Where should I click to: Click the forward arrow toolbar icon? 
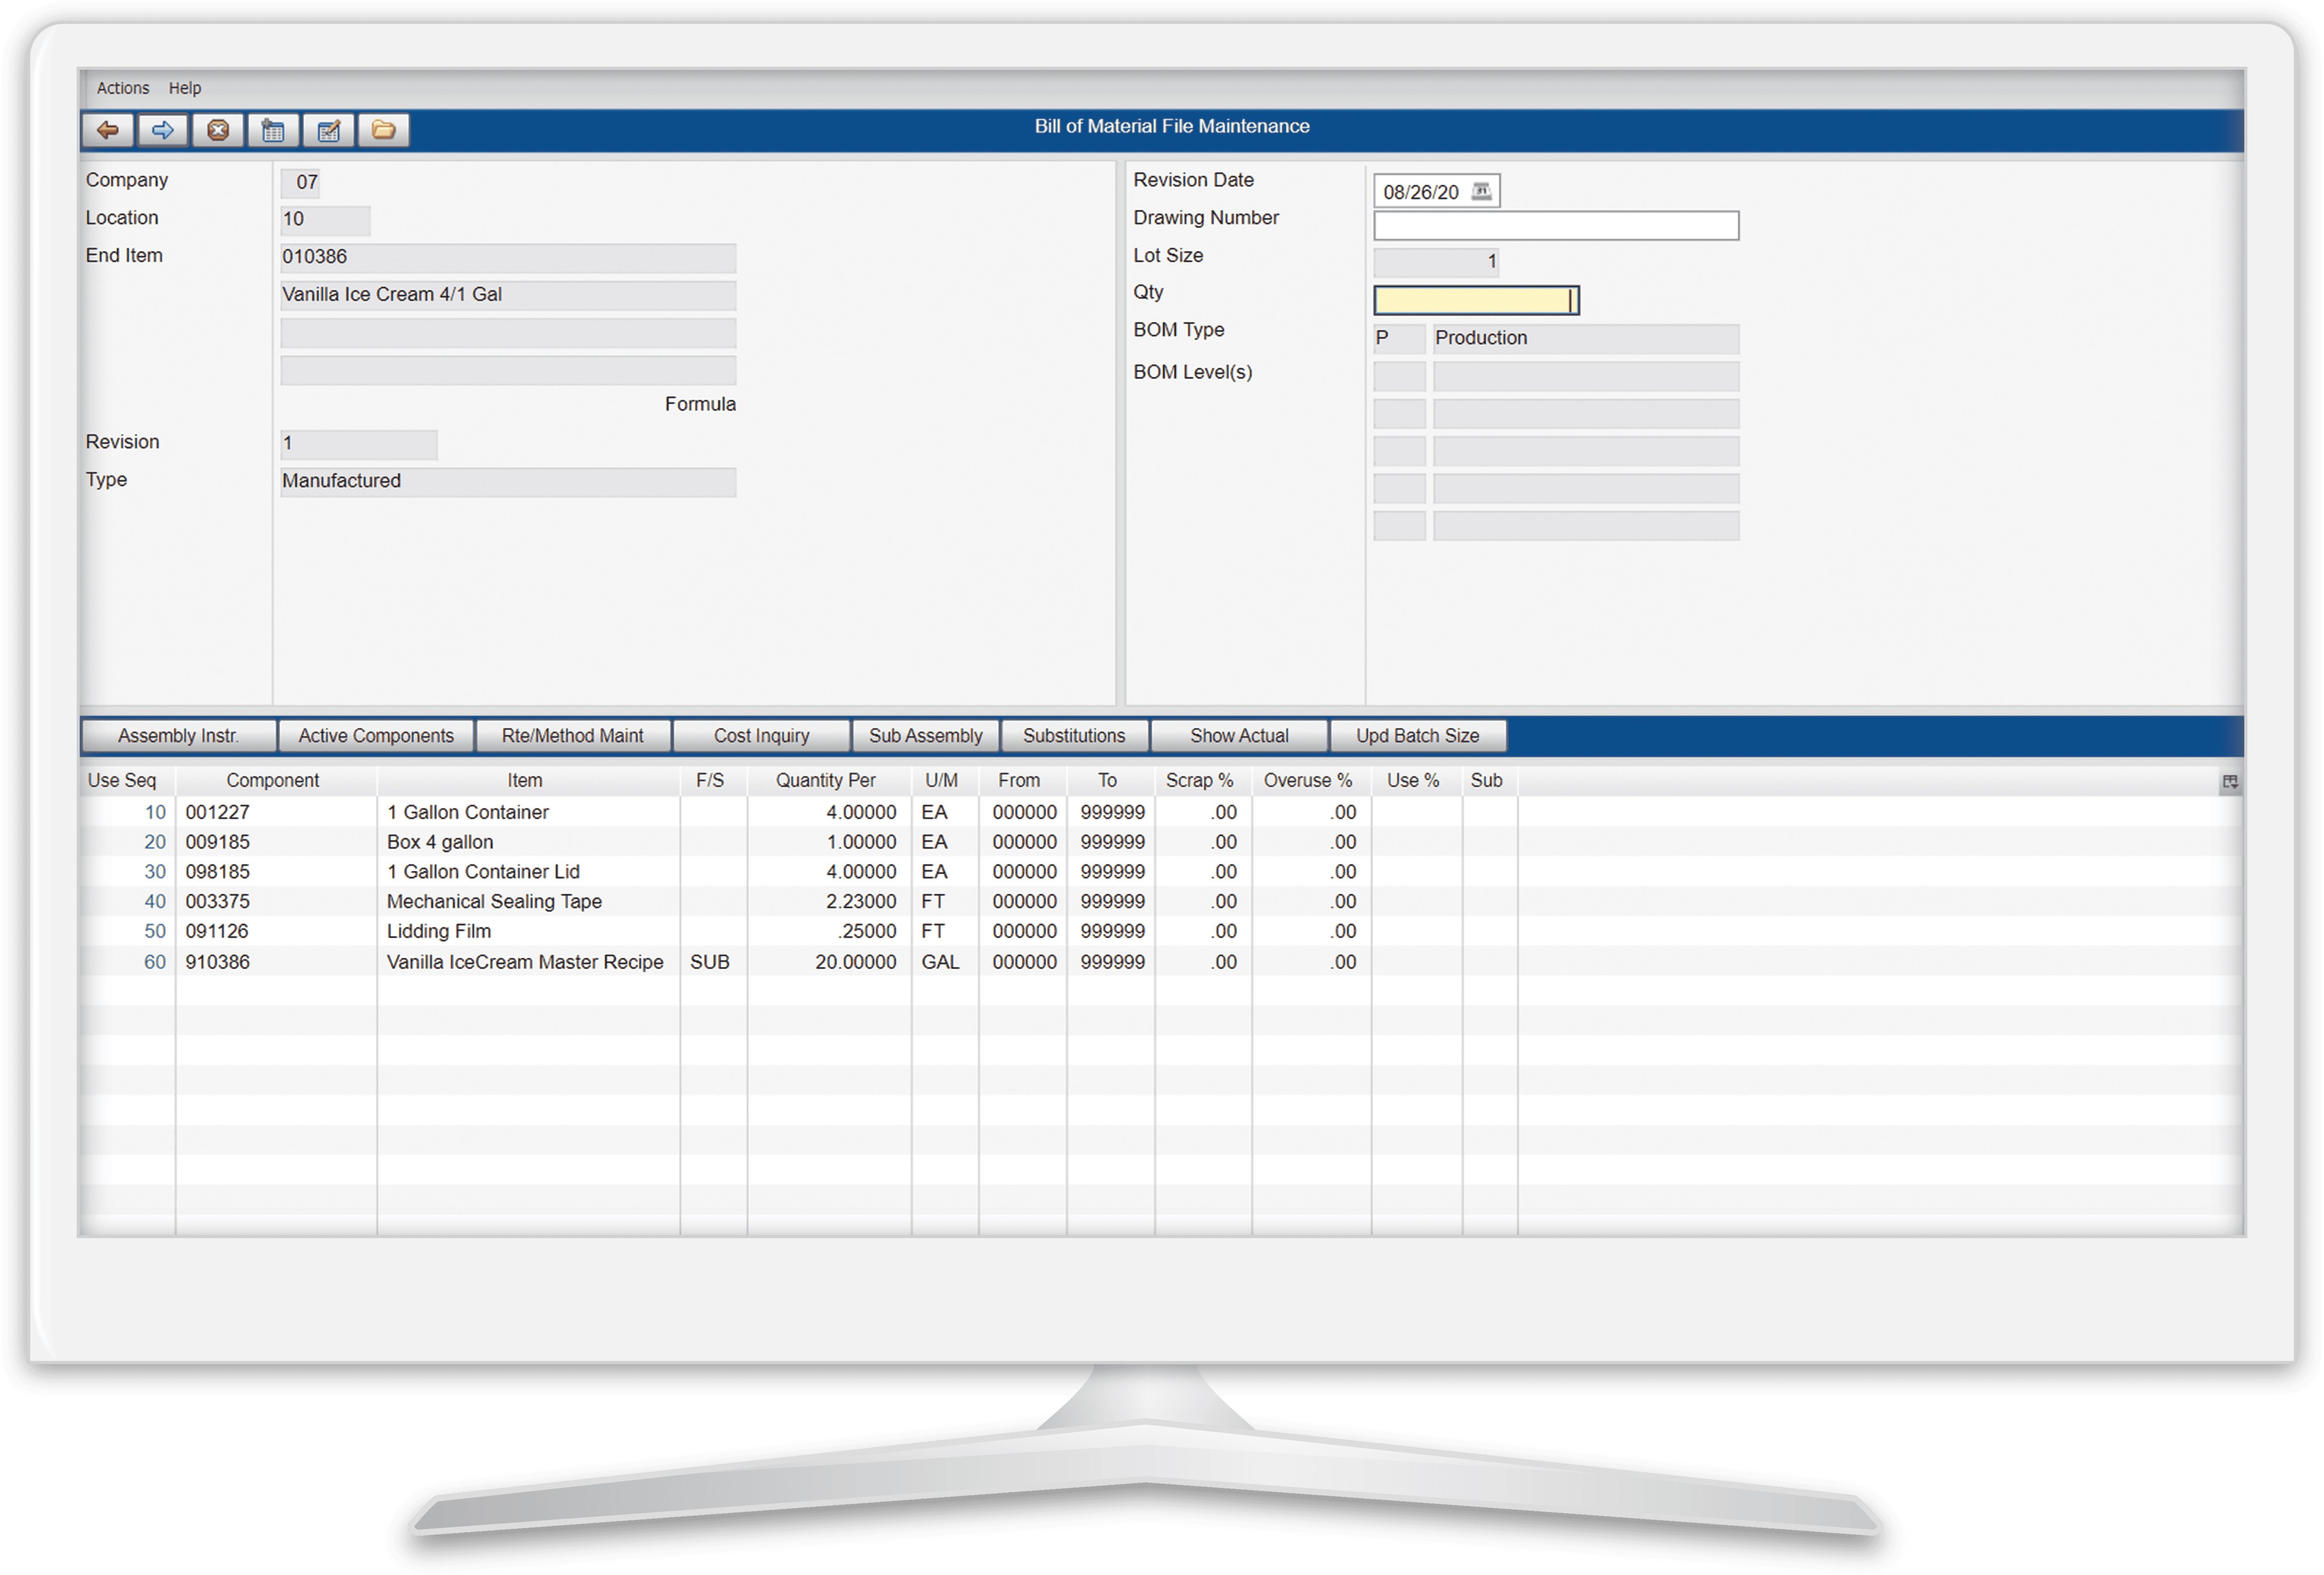point(163,130)
